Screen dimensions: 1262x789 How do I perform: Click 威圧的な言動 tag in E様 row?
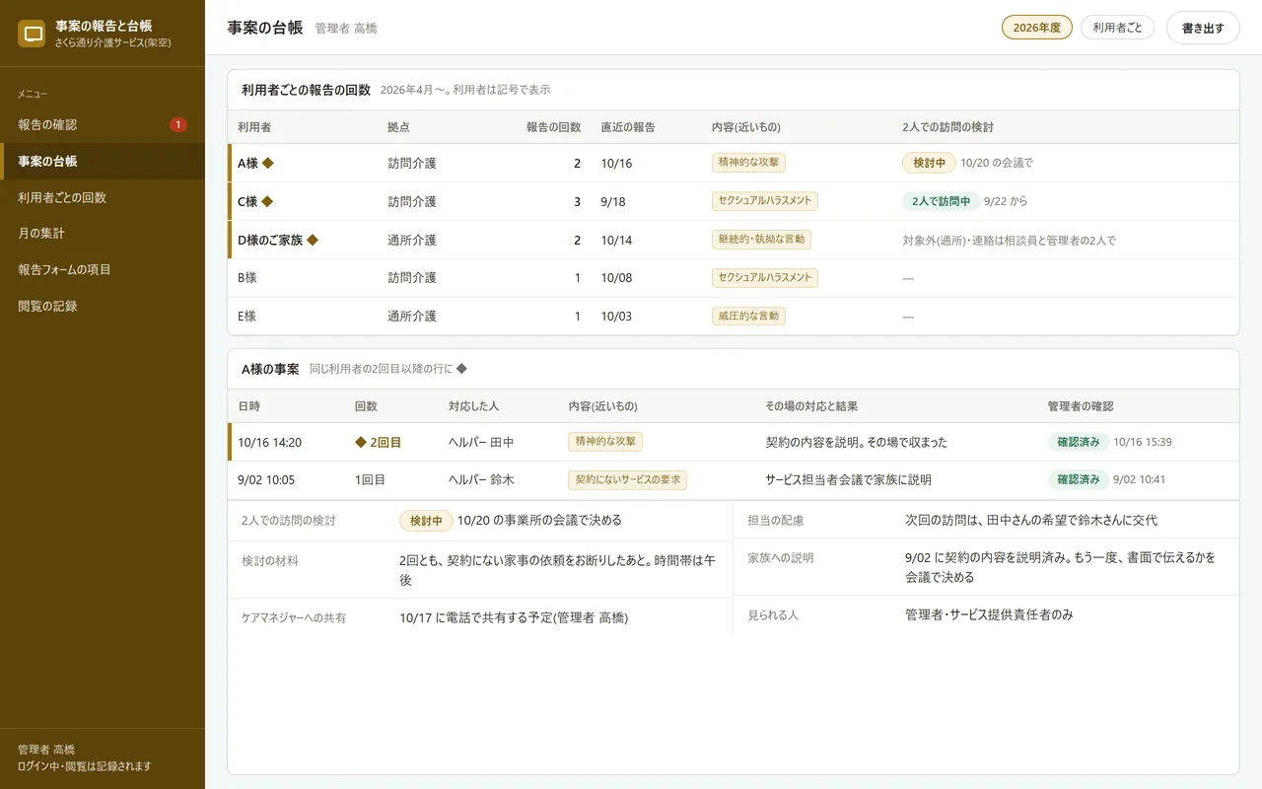(x=748, y=317)
